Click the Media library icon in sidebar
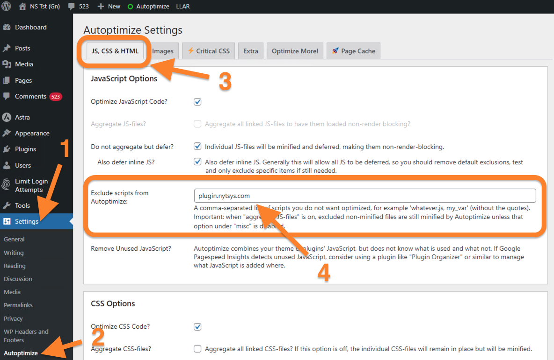554x360 pixels. (x=7, y=64)
